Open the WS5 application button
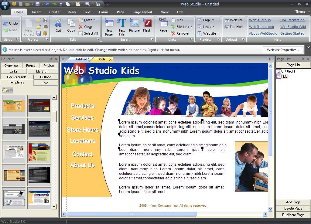Image resolution: width=311 pixels, height=224 pixels. (x=5, y=5)
